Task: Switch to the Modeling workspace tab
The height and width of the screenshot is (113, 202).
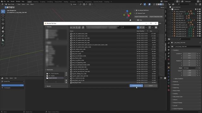Action: coord(36,2)
